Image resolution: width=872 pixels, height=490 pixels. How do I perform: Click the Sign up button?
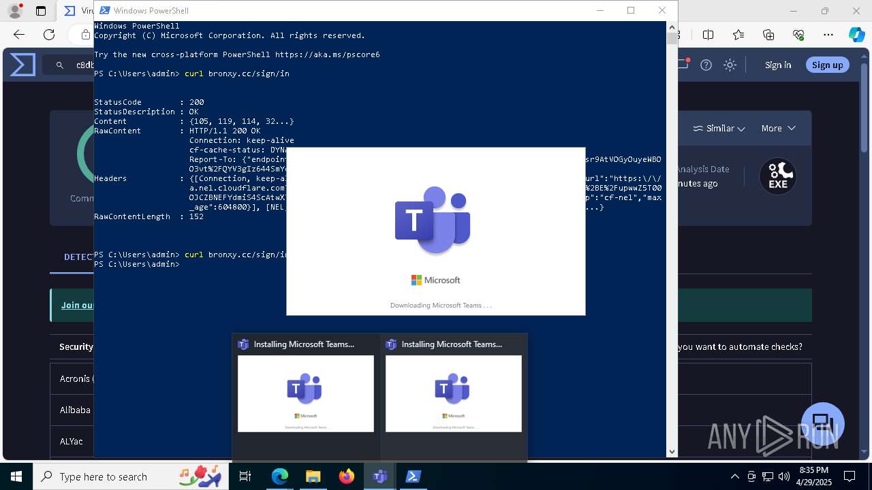pos(828,65)
